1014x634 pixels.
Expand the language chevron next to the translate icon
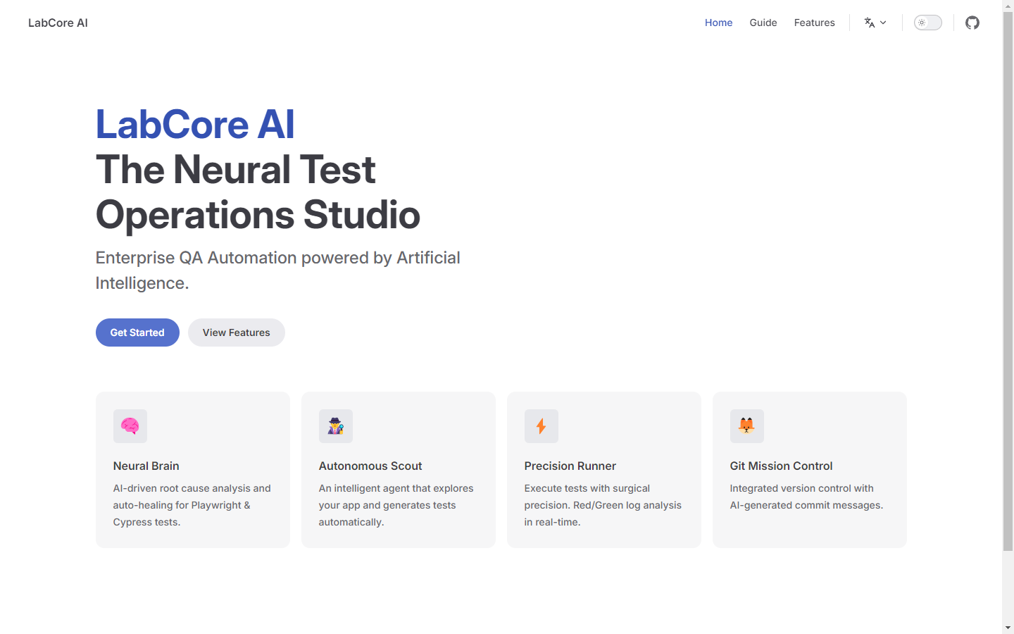click(x=882, y=23)
